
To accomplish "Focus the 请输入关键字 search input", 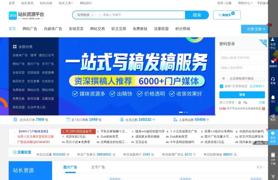I will 141,15.
